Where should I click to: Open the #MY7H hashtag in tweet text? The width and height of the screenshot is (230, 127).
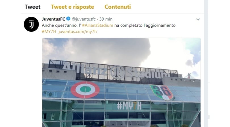[49, 32]
